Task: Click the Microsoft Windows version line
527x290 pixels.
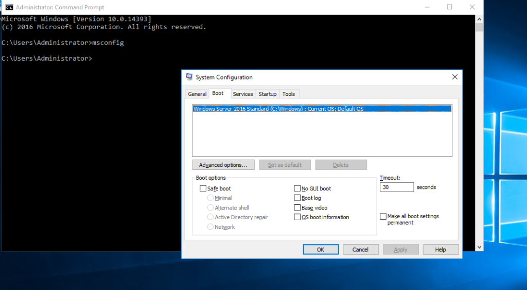Action: point(77,19)
